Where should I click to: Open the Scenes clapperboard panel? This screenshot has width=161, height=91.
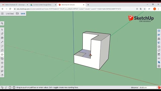coord(159,54)
